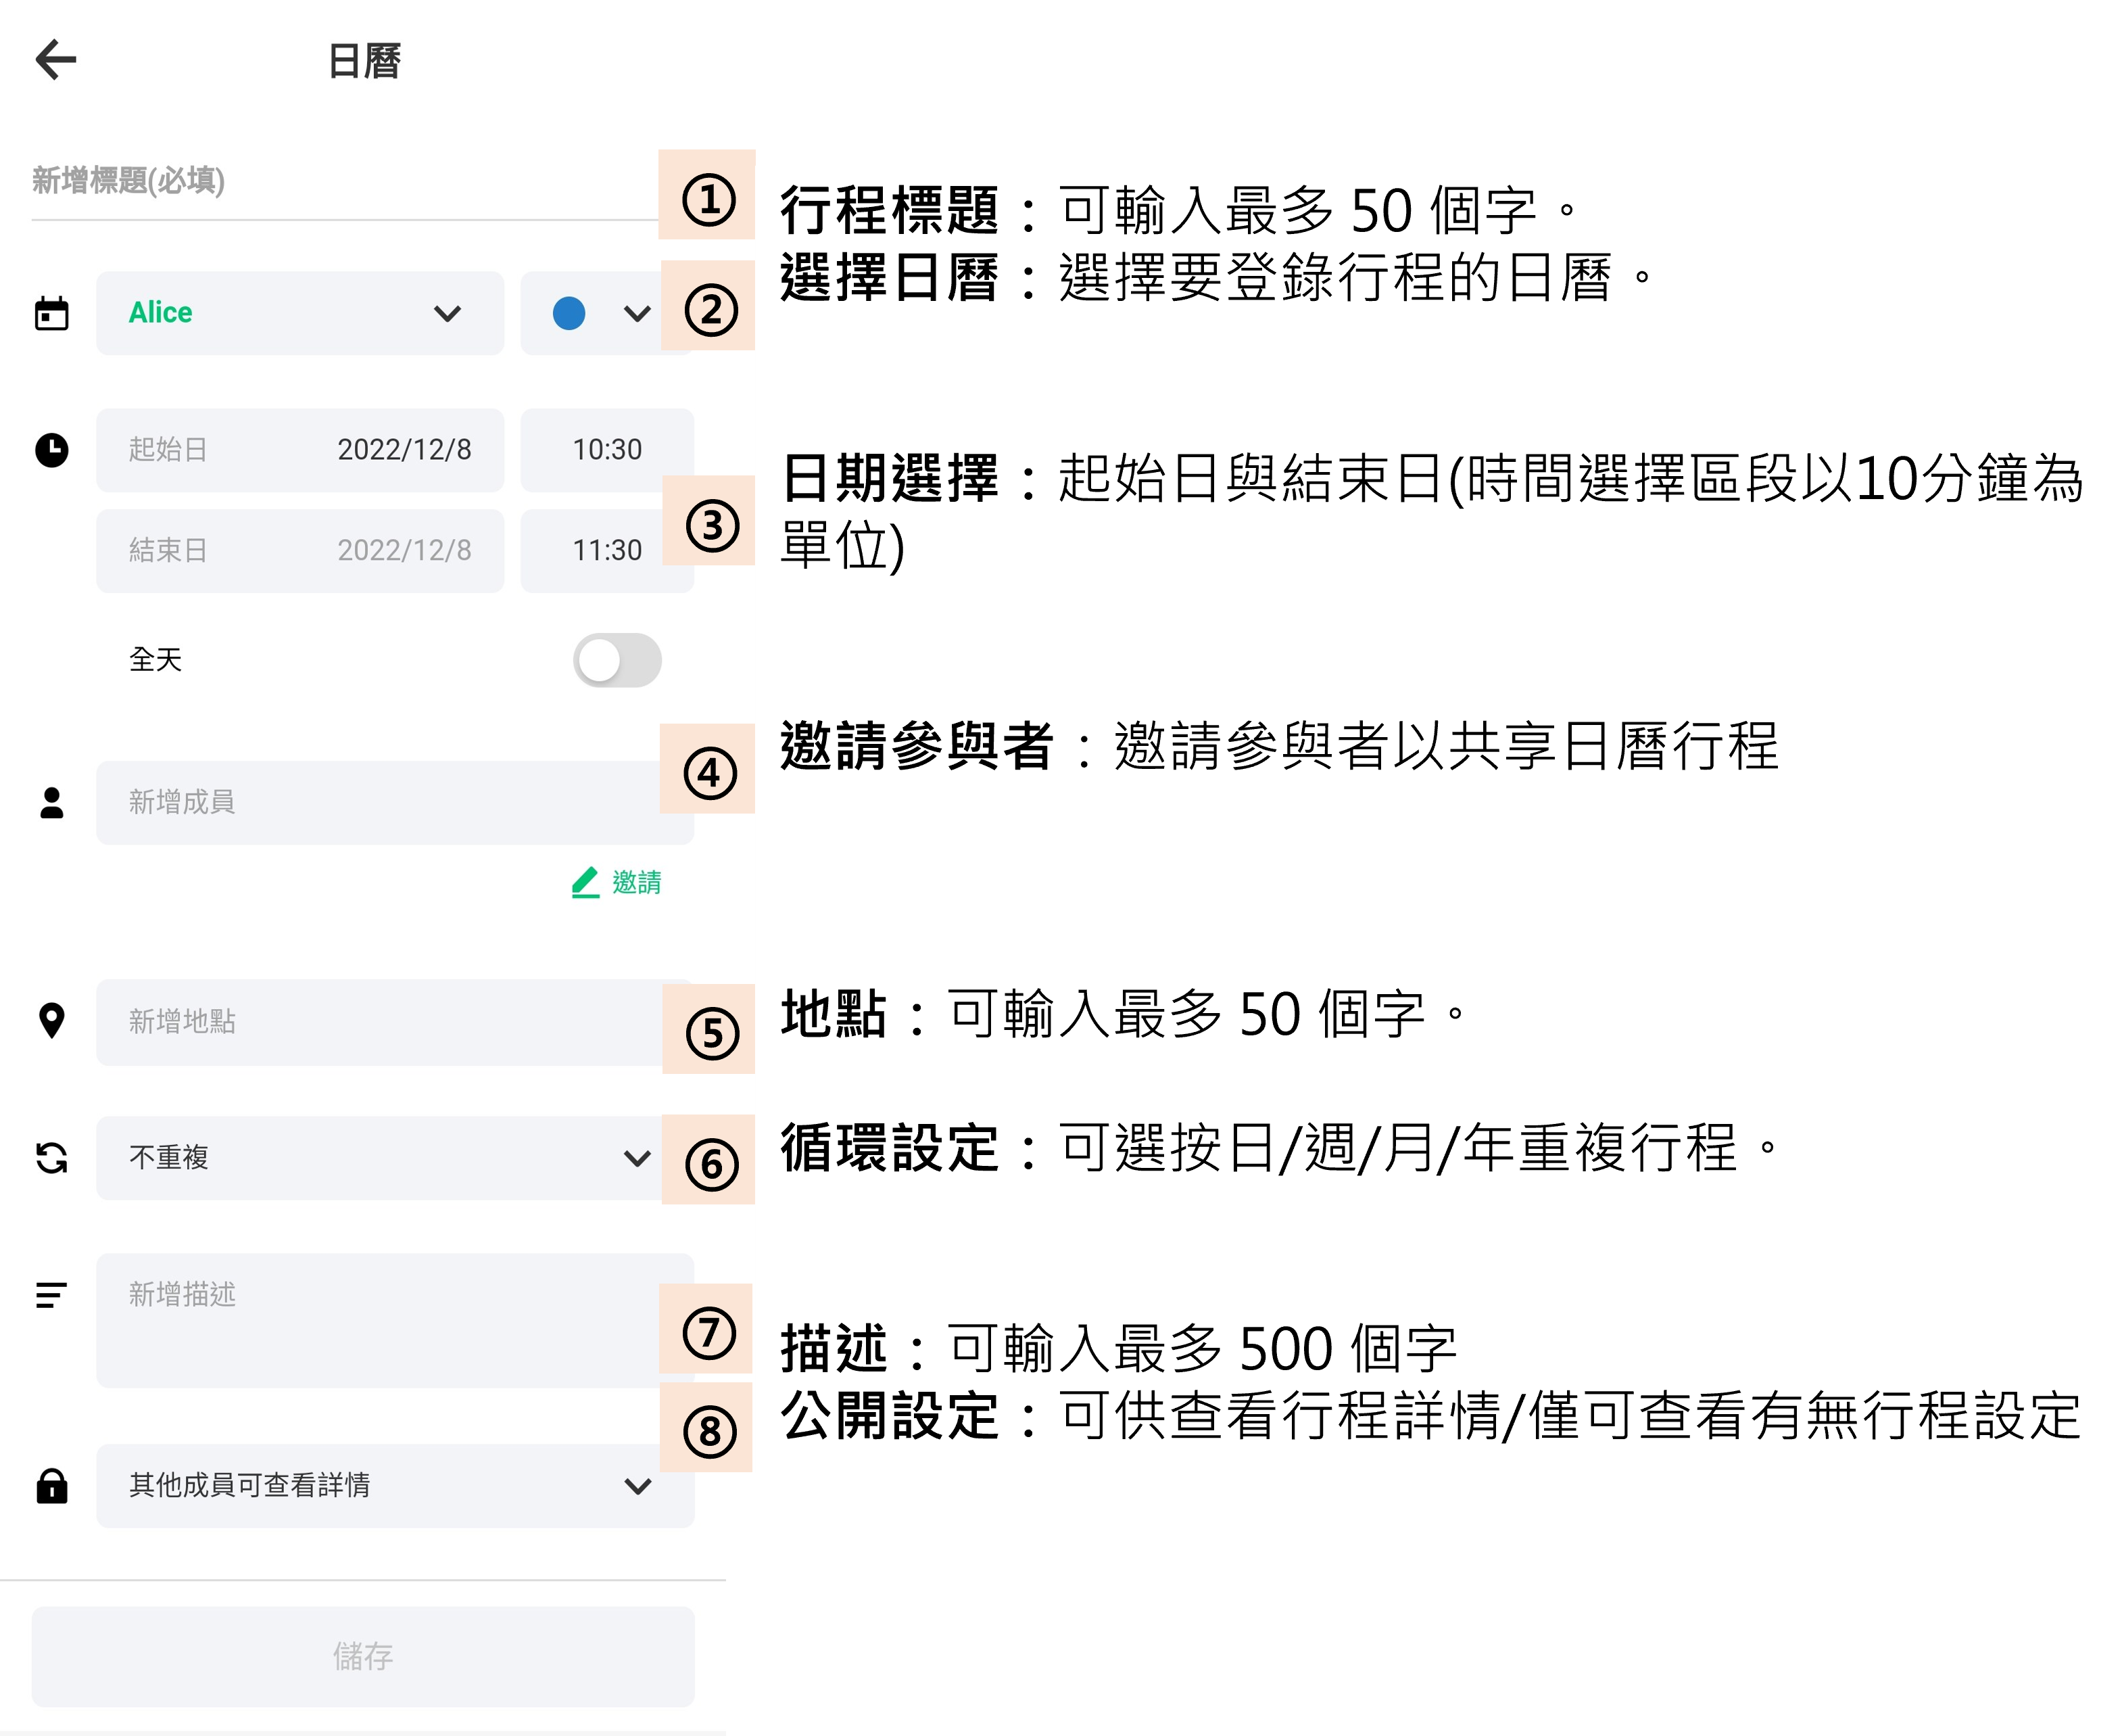Click the clock icon by start date
Viewport: 2120px width, 1736px height.
pos(52,450)
